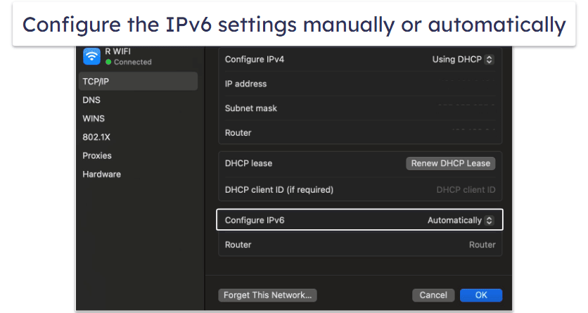Image resolution: width=588 pixels, height=313 pixels.
Task: Open the Proxies settings tab
Action: (x=97, y=155)
